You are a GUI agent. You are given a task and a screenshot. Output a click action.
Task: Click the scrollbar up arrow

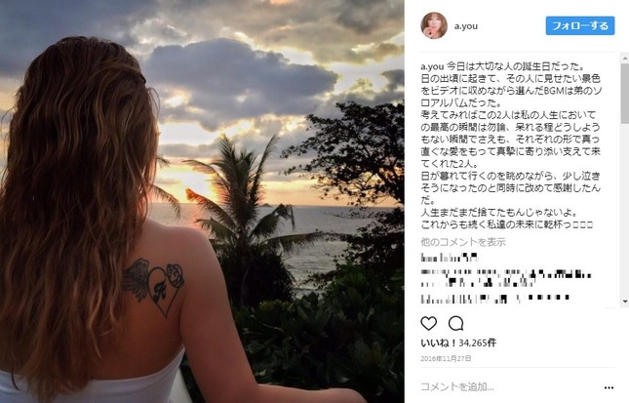coord(625,59)
